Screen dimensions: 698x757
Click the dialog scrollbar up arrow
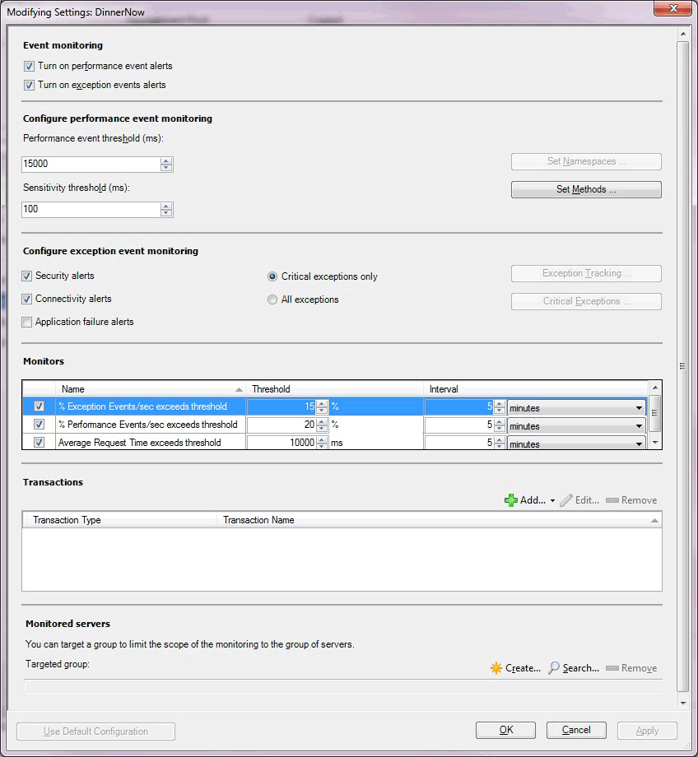(x=683, y=34)
